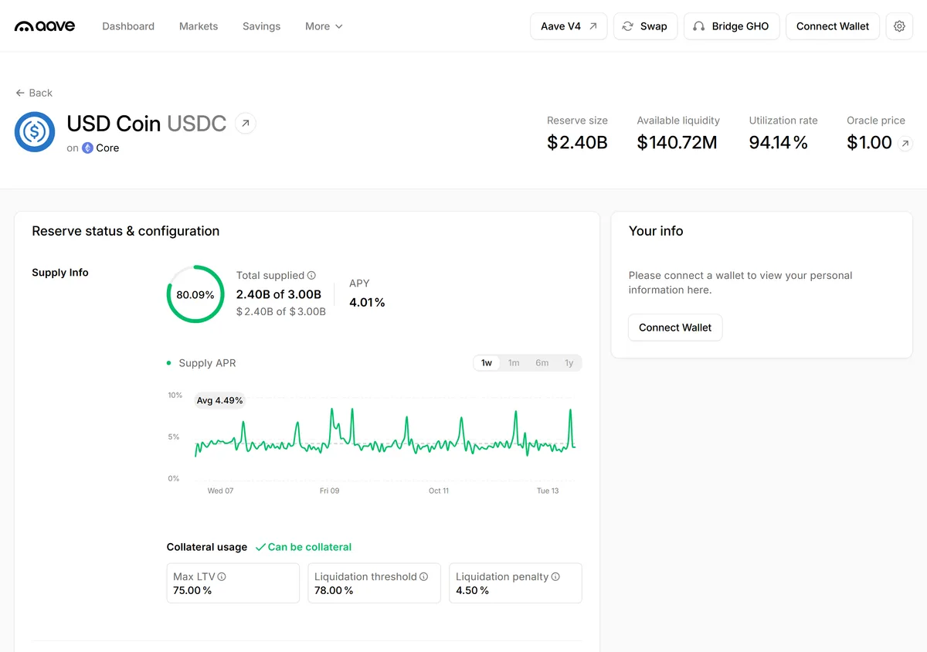The width and height of the screenshot is (927, 652).
Task: Select the 1m chart range
Action: (x=514, y=363)
